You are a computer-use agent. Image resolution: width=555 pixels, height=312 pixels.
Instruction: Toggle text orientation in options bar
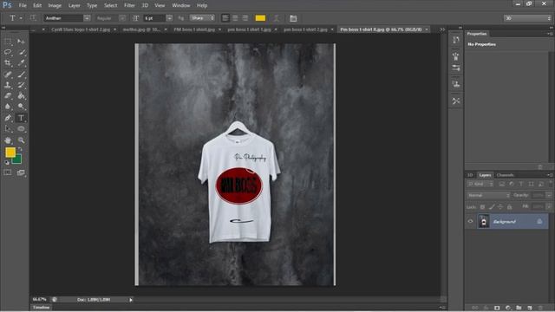[33, 18]
